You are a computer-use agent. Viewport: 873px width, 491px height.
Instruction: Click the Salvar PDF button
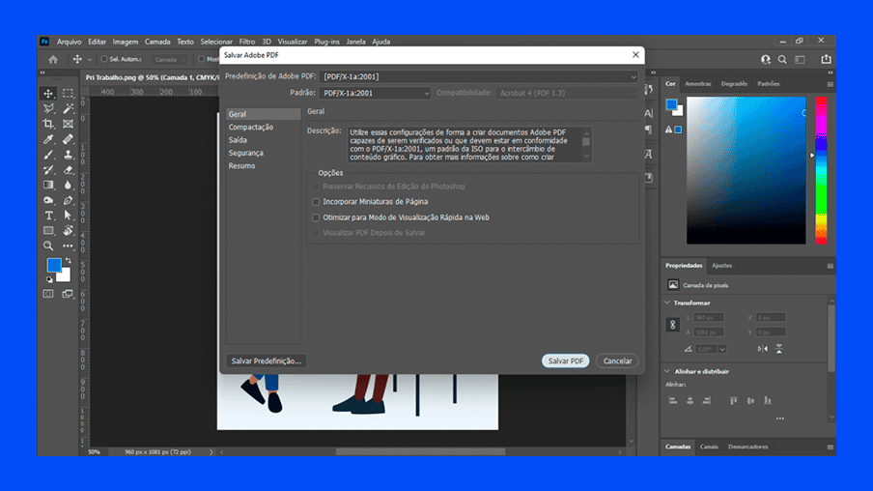pos(565,361)
